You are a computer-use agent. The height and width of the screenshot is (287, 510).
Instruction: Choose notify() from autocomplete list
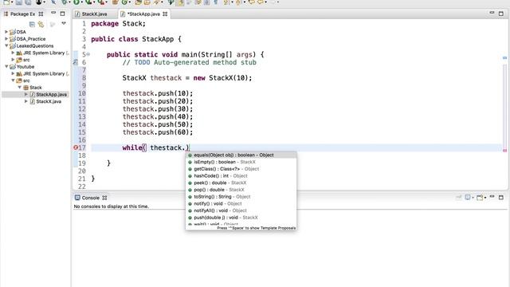[x=241, y=203]
